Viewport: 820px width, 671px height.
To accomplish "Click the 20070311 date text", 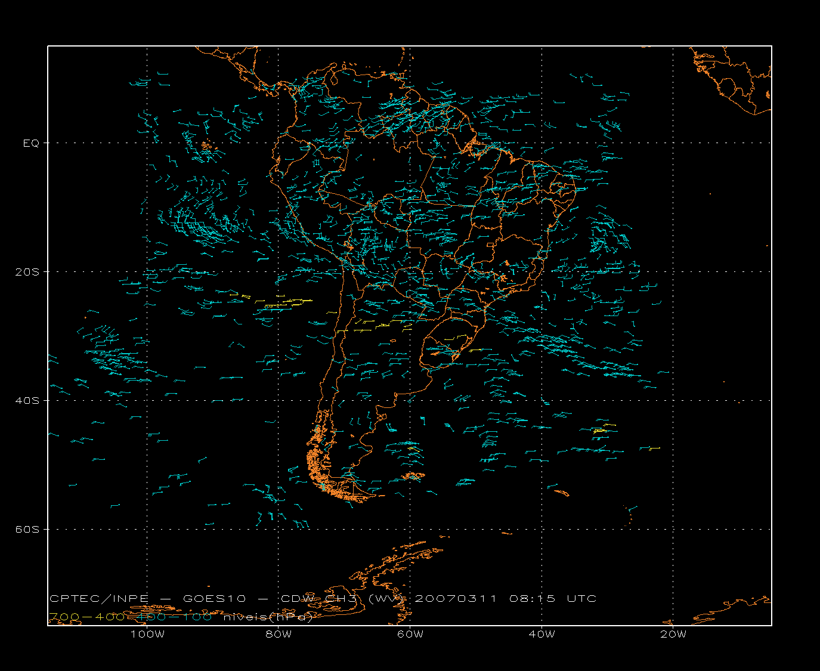I will click(455, 599).
